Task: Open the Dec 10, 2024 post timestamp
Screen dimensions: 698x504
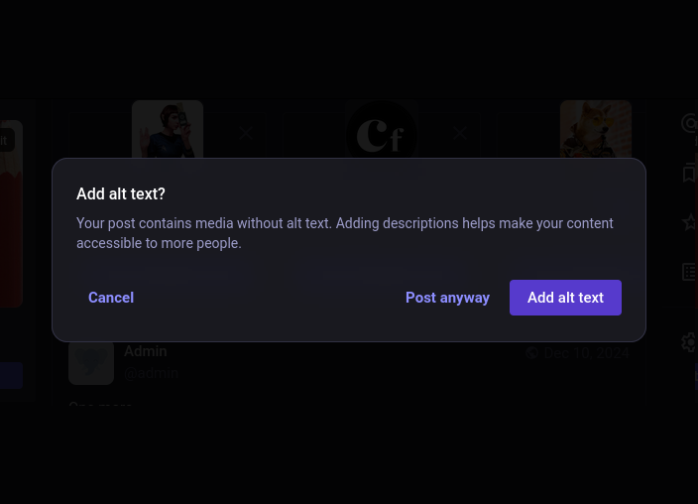Action: point(586,353)
